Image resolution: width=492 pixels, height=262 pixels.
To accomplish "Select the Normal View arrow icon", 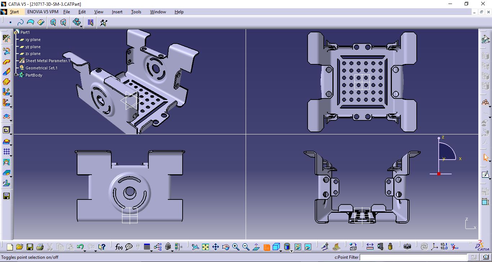I will (x=256, y=247).
